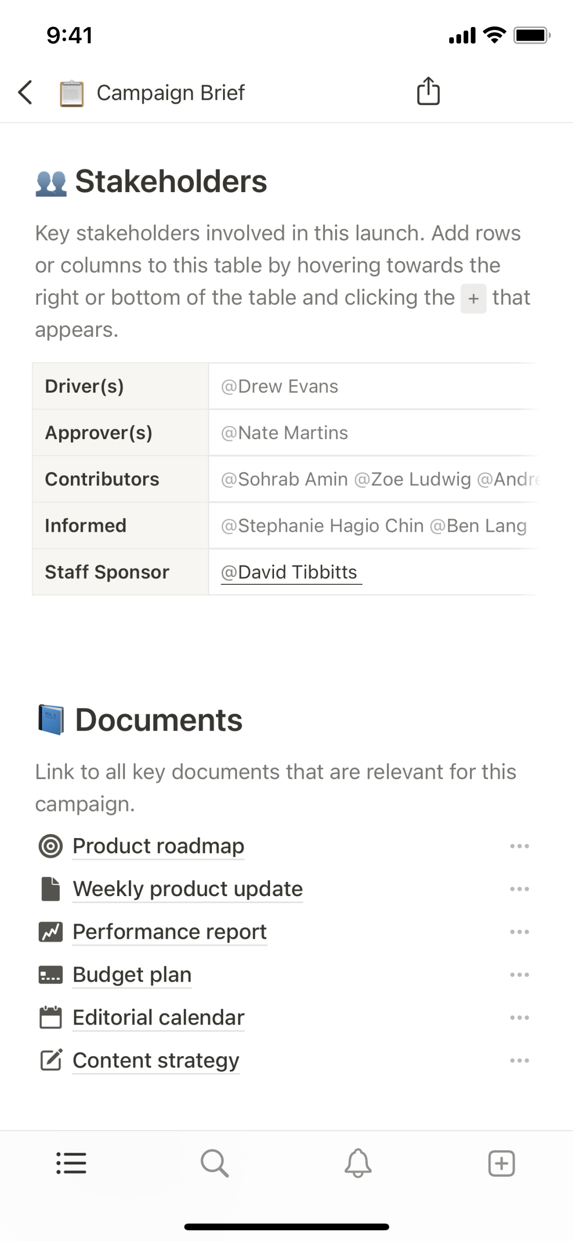Tap the Campaign Brief page title

171,93
